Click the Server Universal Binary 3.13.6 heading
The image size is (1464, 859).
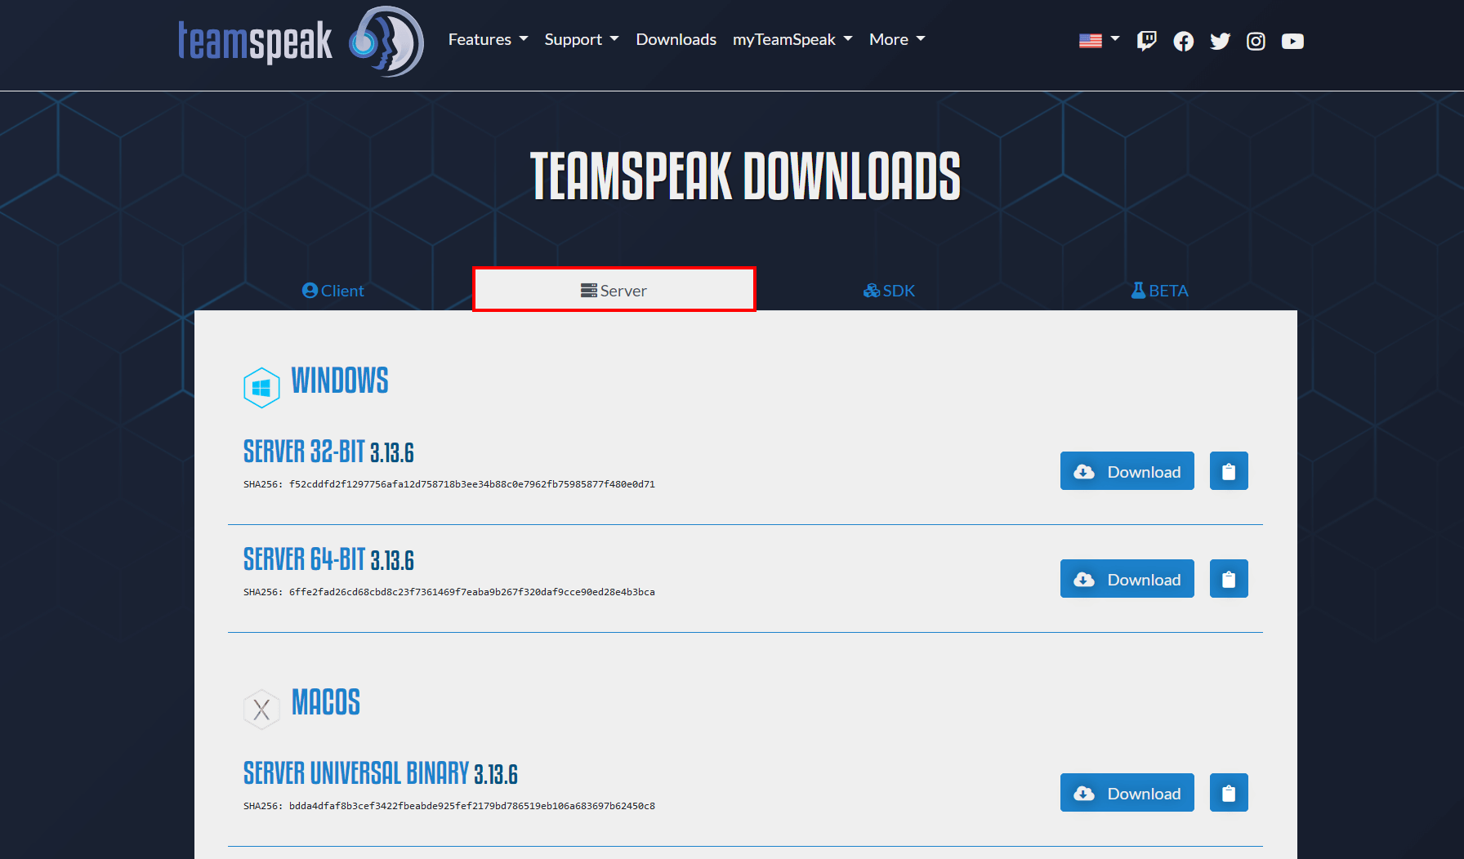[x=381, y=773]
